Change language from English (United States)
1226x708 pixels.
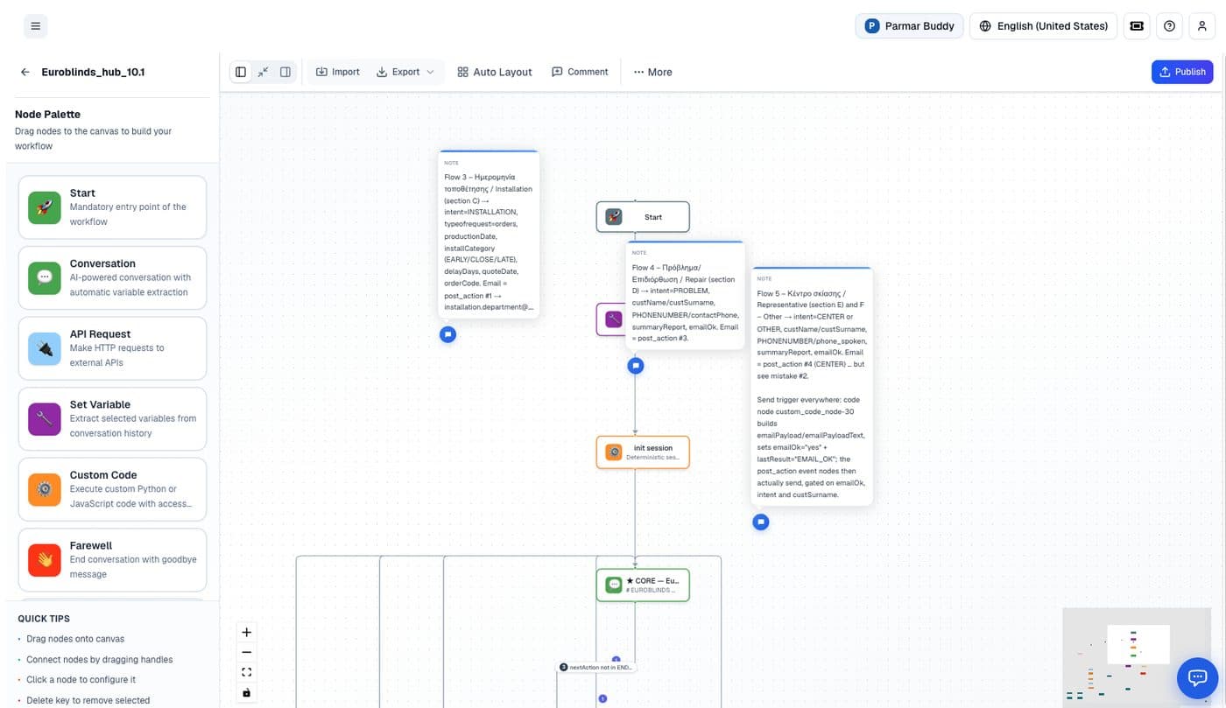point(1043,26)
